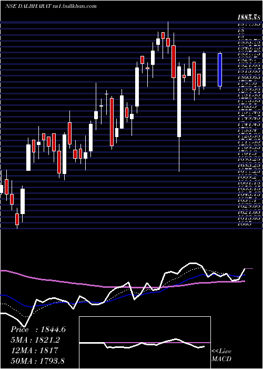The height and width of the screenshot is (369, 263).
Task: Select the 12MA : 1817 value
Action: [34, 351]
